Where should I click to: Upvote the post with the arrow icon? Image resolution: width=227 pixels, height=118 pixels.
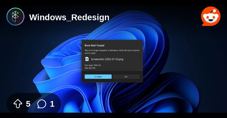pos(18,104)
